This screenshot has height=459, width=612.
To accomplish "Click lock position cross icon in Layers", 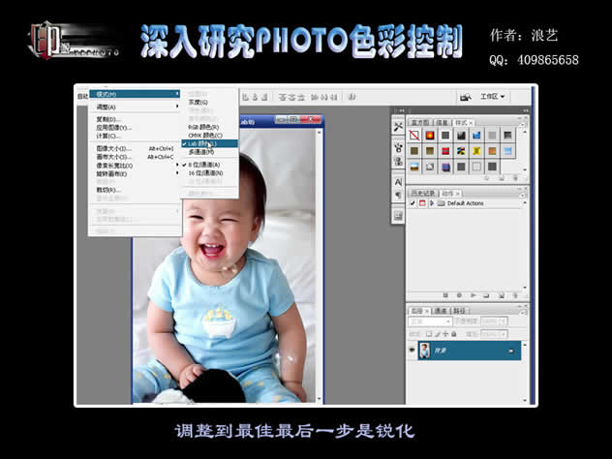I will point(445,334).
